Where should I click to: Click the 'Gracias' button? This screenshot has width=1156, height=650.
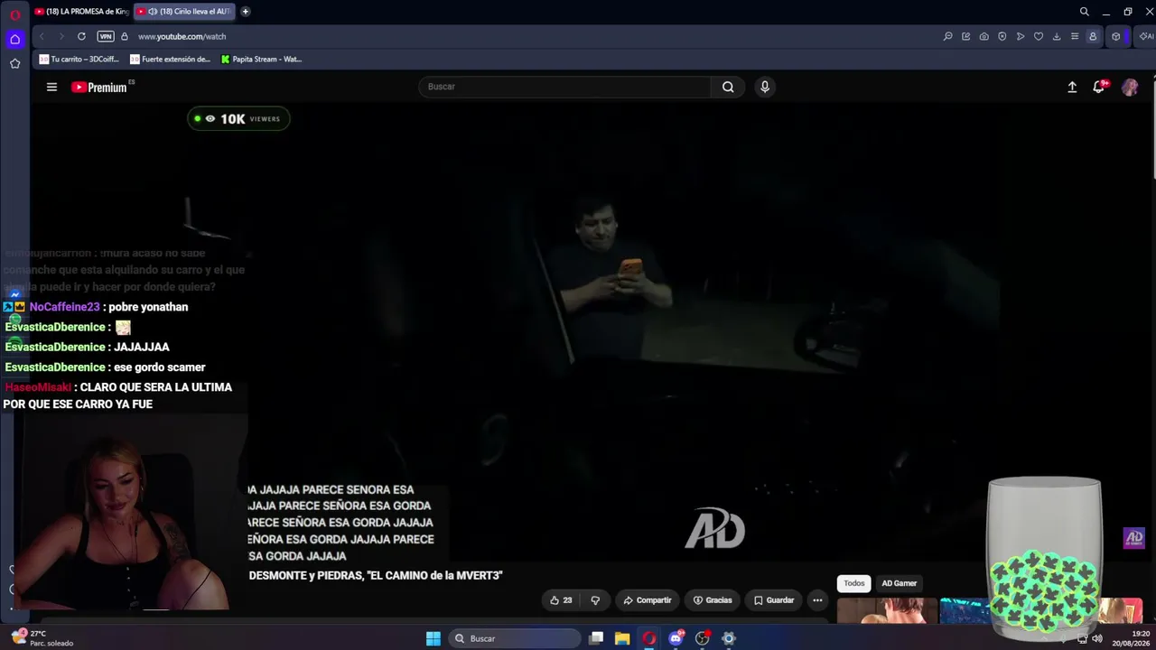tap(713, 600)
